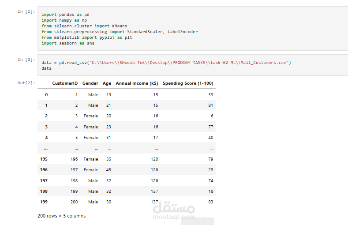Click Gender Female in row 2
This screenshot has width=348, height=225.
point(91,116)
